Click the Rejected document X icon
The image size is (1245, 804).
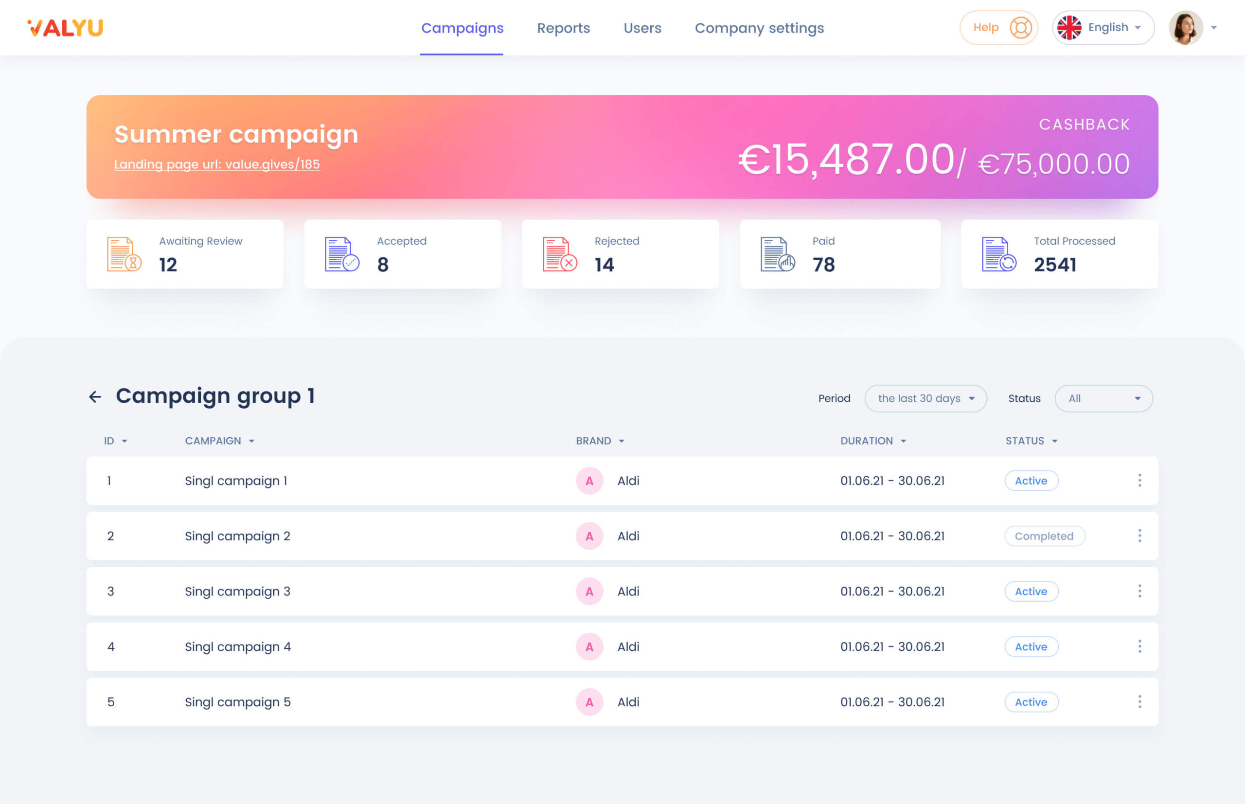pyautogui.click(x=560, y=254)
